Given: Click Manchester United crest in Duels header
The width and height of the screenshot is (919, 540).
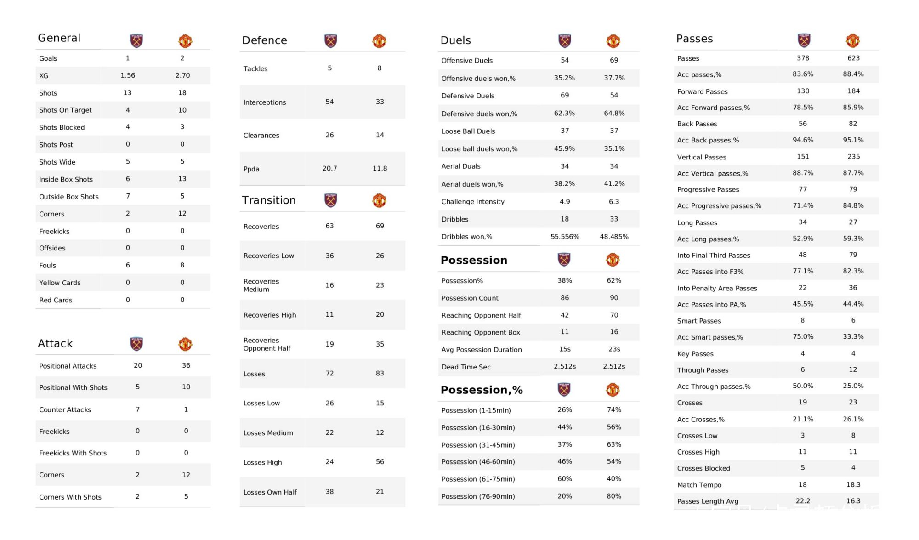Looking at the screenshot, I should tap(613, 41).
